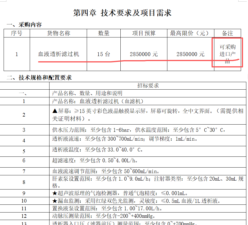
Task: Click the chapter title 第四章 技术要求及项目需求
Action: [x=122, y=13]
